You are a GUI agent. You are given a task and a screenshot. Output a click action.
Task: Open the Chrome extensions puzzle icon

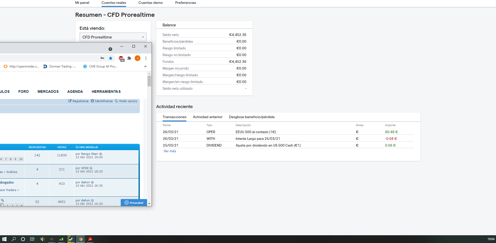(x=129, y=58)
